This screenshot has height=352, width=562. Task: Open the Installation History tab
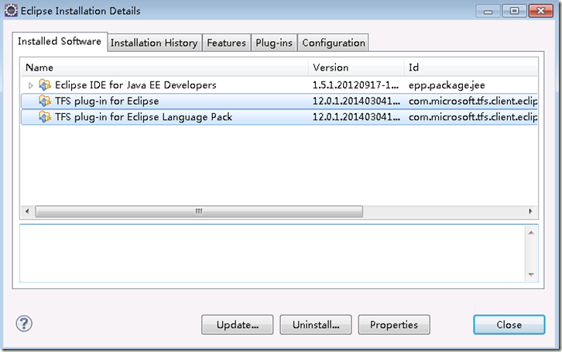[x=154, y=43]
